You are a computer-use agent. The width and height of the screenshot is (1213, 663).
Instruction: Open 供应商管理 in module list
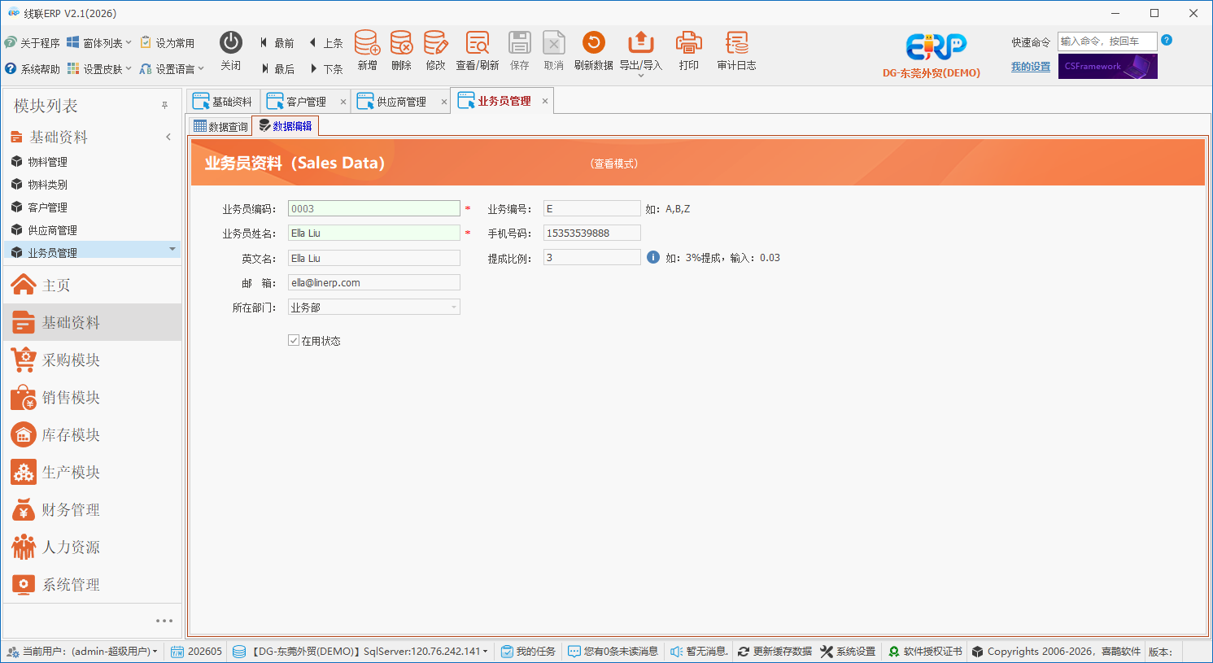click(x=92, y=230)
